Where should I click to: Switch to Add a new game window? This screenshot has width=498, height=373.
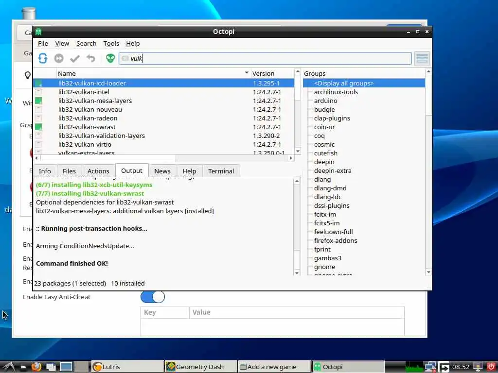tap(274, 367)
